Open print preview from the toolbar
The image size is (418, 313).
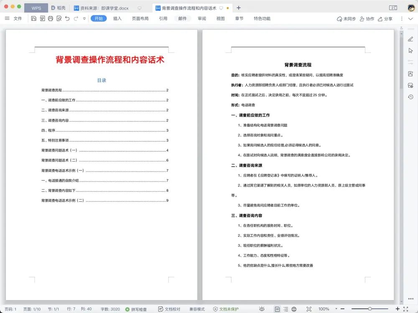59,18
